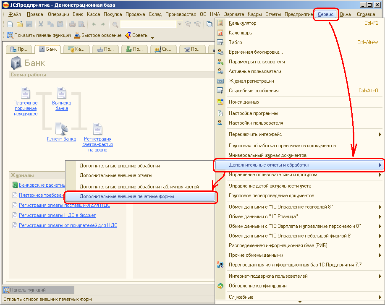Select Дополнительные внешние обработки
Image resolution: width=385 pixels, height=305 pixels.
120,166
